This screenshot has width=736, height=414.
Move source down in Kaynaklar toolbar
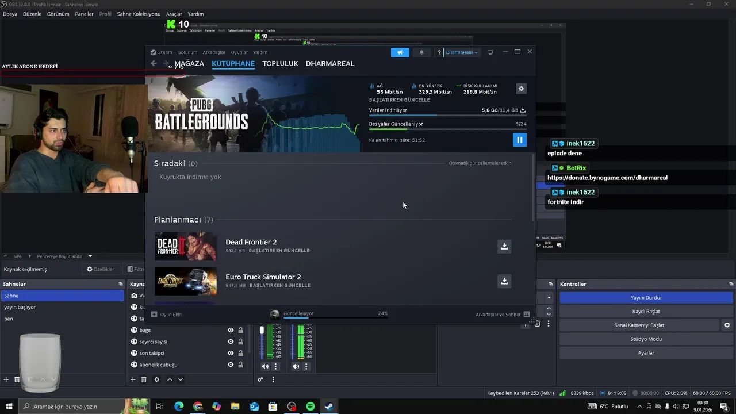pos(181,379)
